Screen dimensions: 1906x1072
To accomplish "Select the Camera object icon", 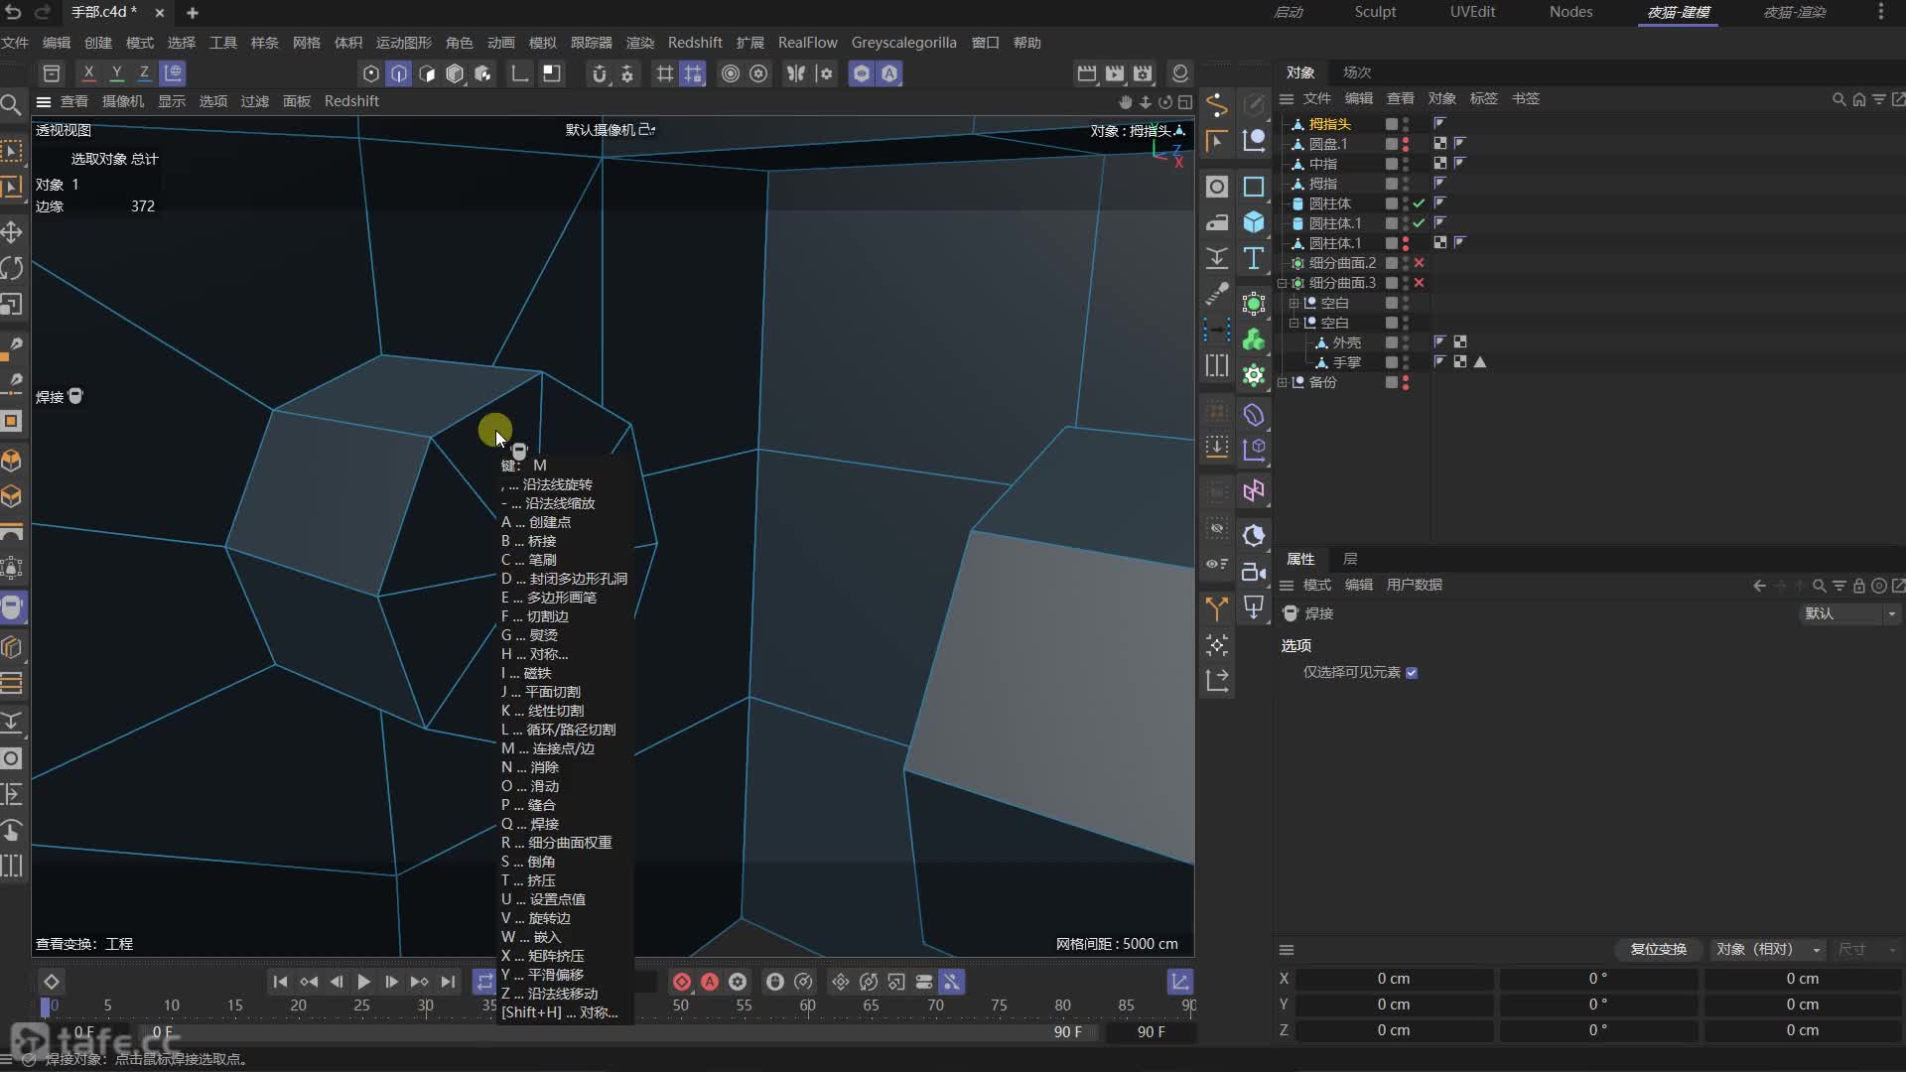I will 1254,572.
